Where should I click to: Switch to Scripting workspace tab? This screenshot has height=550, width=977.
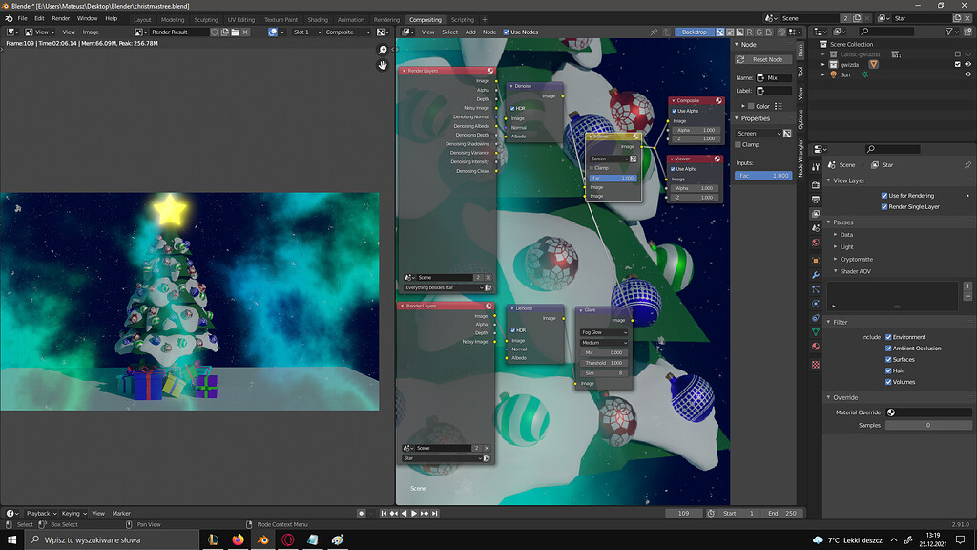(x=463, y=19)
